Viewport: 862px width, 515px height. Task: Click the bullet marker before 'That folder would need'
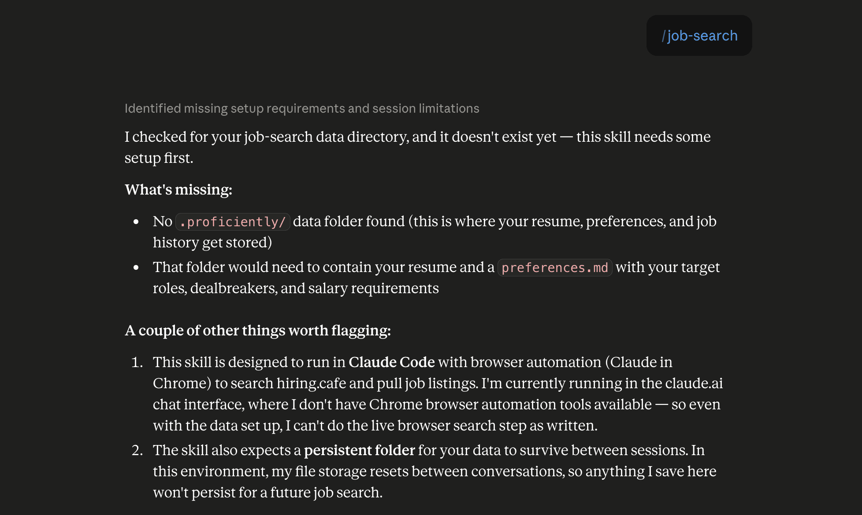pos(136,268)
